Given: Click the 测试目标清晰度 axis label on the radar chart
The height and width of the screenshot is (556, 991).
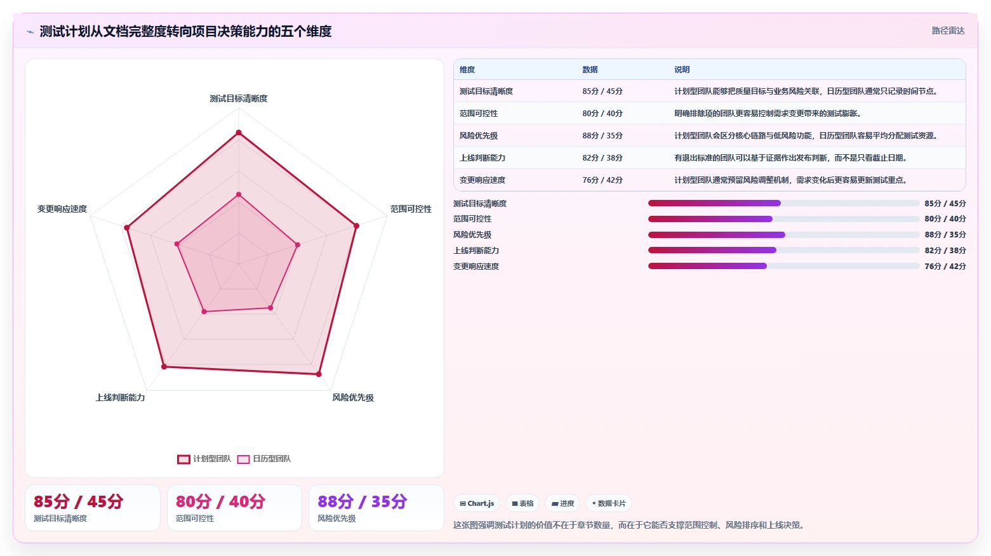Looking at the screenshot, I should [239, 98].
